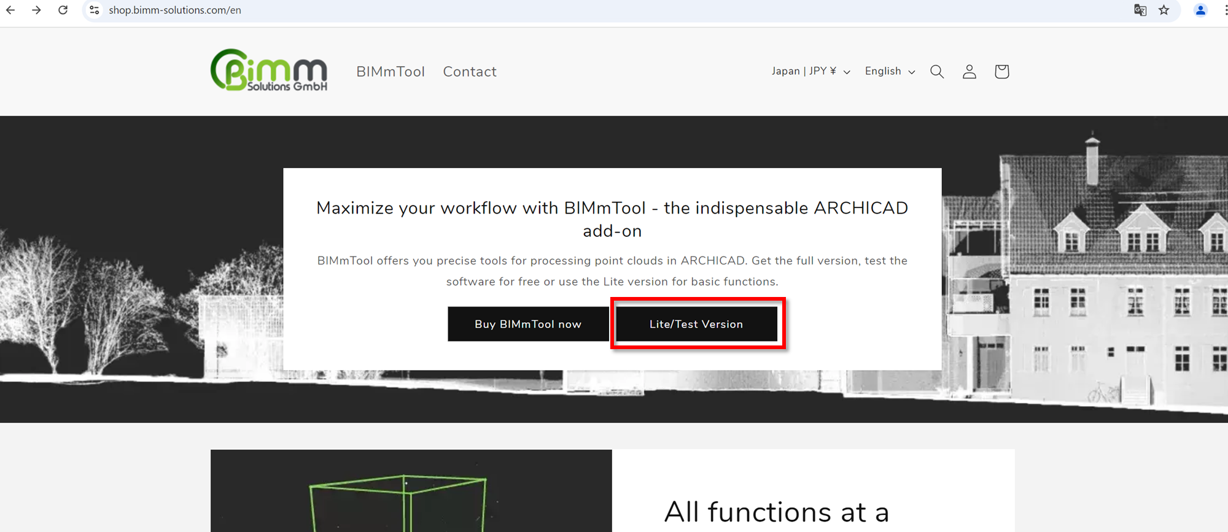Open the browser profile avatar
This screenshot has width=1228, height=532.
point(1200,10)
